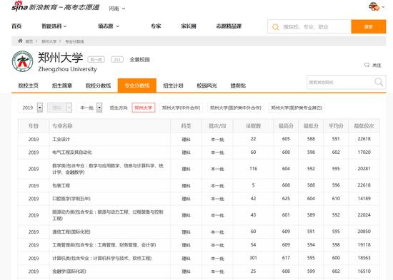Switch to the 招生计划 tab

[x=173, y=85]
